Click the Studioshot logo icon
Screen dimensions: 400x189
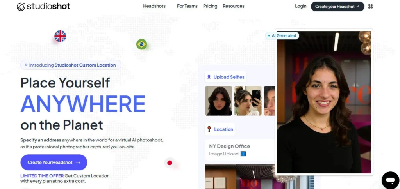click(x=21, y=7)
